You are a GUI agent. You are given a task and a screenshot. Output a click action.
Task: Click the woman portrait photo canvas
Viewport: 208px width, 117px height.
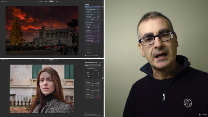click(42, 89)
